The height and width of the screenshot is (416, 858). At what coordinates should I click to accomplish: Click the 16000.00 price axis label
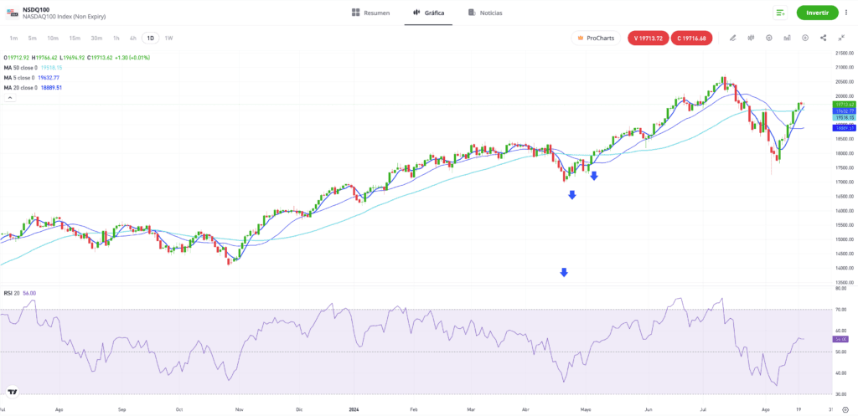(845, 210)
